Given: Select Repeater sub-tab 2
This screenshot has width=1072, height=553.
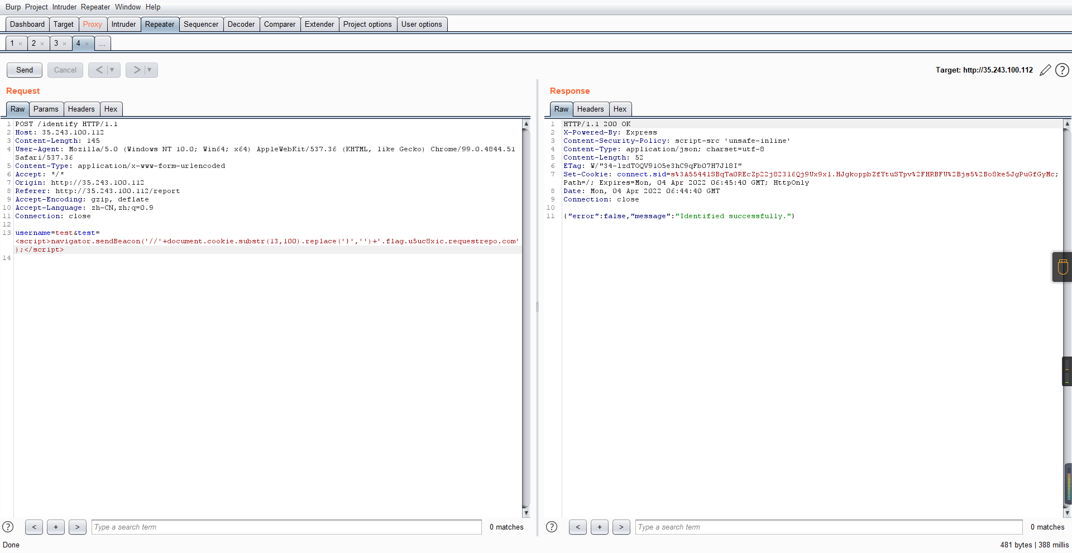Looking at the screenshot, I should click(x=33, y=43).
